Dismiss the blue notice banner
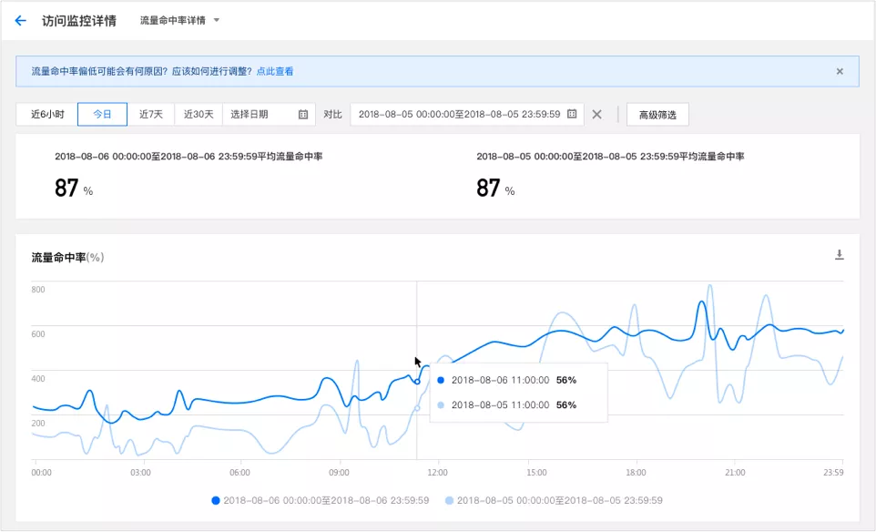 840,72
